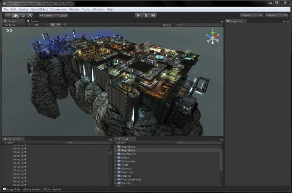The image size is (292, 193).
Task: Click the Step frame button
Action: click(153, 16)
